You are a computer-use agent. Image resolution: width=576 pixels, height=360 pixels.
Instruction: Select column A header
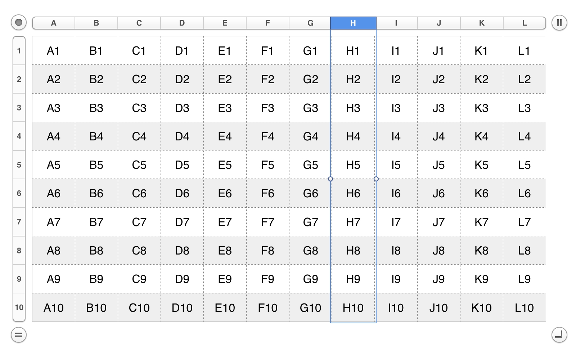53,23
